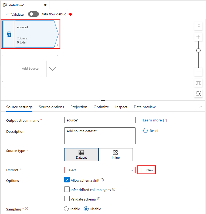Click in the Description text area

[100, 136]
